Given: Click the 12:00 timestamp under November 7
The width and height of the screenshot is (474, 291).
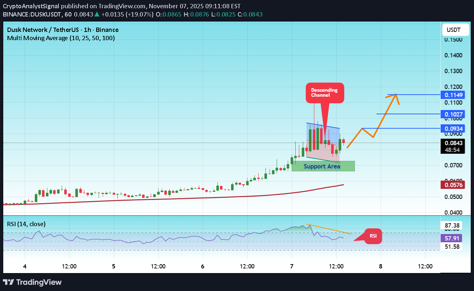Looking at the screenshot, I should (x=336, y=266).
